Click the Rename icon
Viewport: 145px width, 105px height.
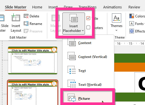(x=26, y=24)
